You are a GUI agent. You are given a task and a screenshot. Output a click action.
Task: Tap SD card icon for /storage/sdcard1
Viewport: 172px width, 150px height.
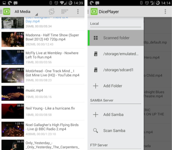pos(96,70)
